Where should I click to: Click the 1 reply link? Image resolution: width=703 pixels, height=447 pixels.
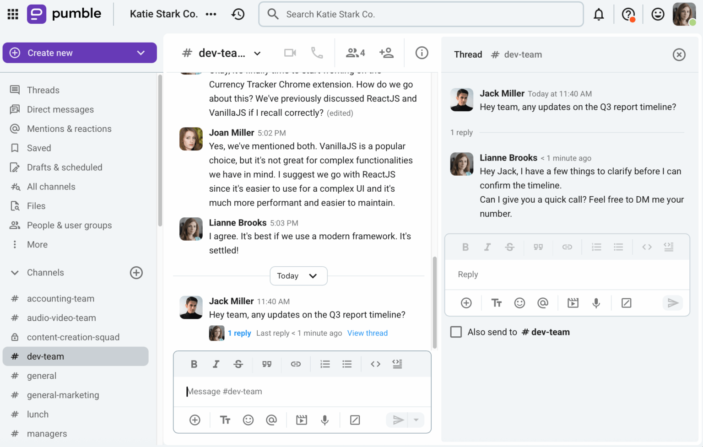point(239,333)
